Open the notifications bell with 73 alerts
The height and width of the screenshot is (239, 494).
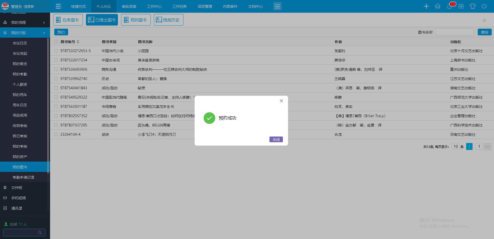coord(449,6)
